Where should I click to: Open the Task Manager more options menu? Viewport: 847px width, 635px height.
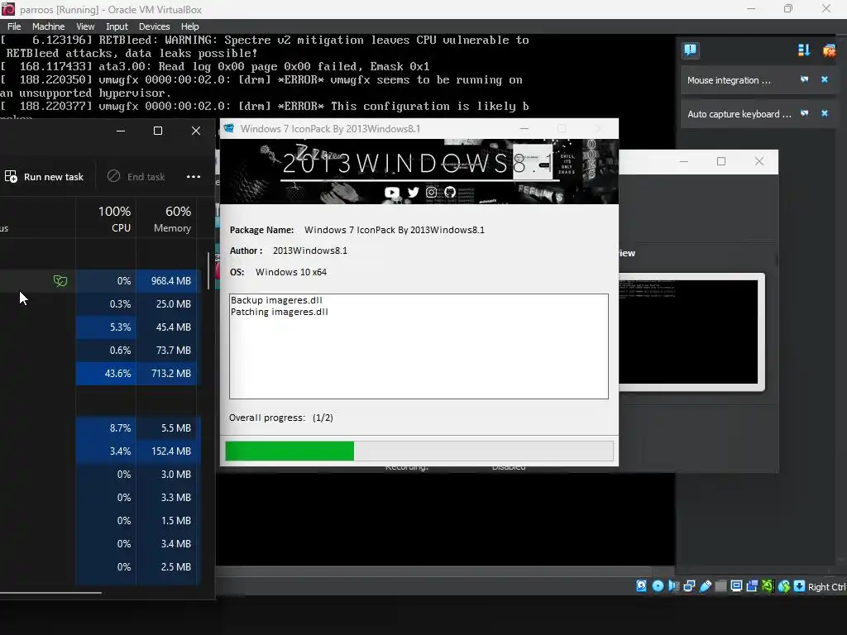[194, 177]
